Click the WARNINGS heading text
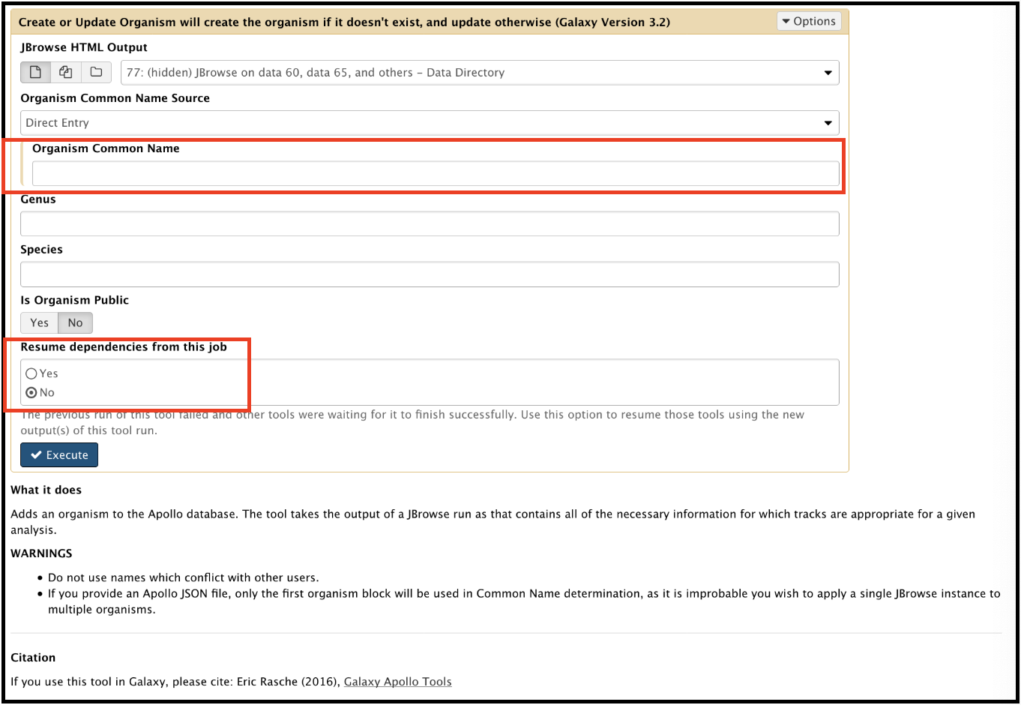The image size is (1021, 705). (x=41, y=553)
